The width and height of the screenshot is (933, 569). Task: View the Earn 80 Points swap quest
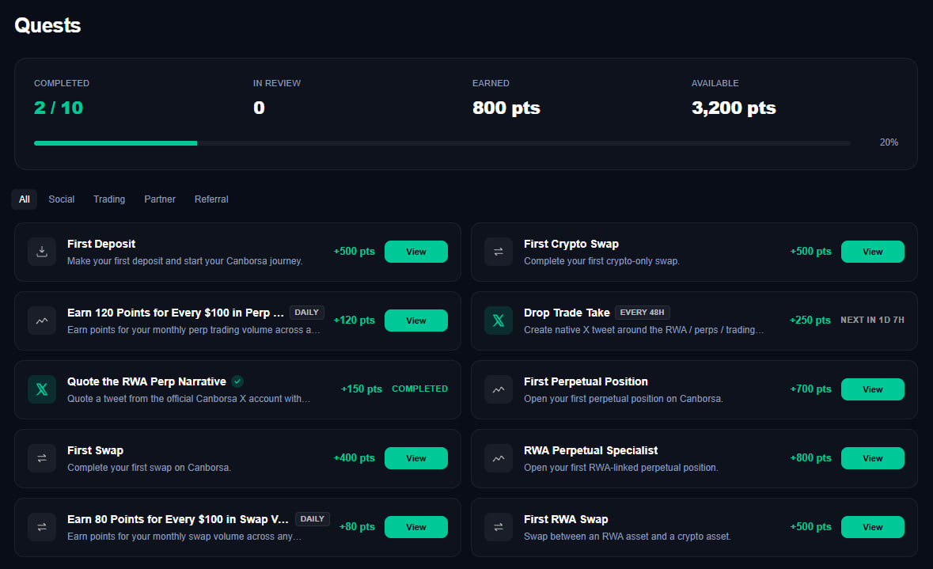(416, 527)
